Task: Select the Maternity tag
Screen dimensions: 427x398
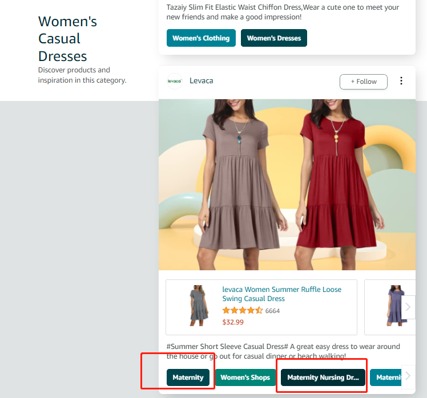Action: click(x=188, y=377)
